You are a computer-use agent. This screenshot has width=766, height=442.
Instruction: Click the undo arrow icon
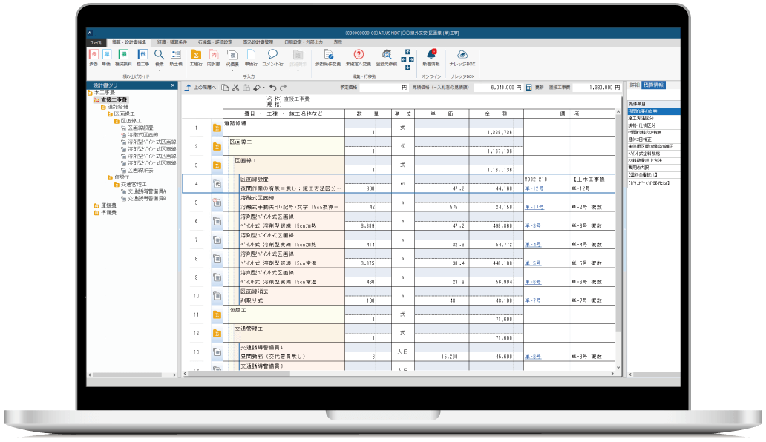273,88
